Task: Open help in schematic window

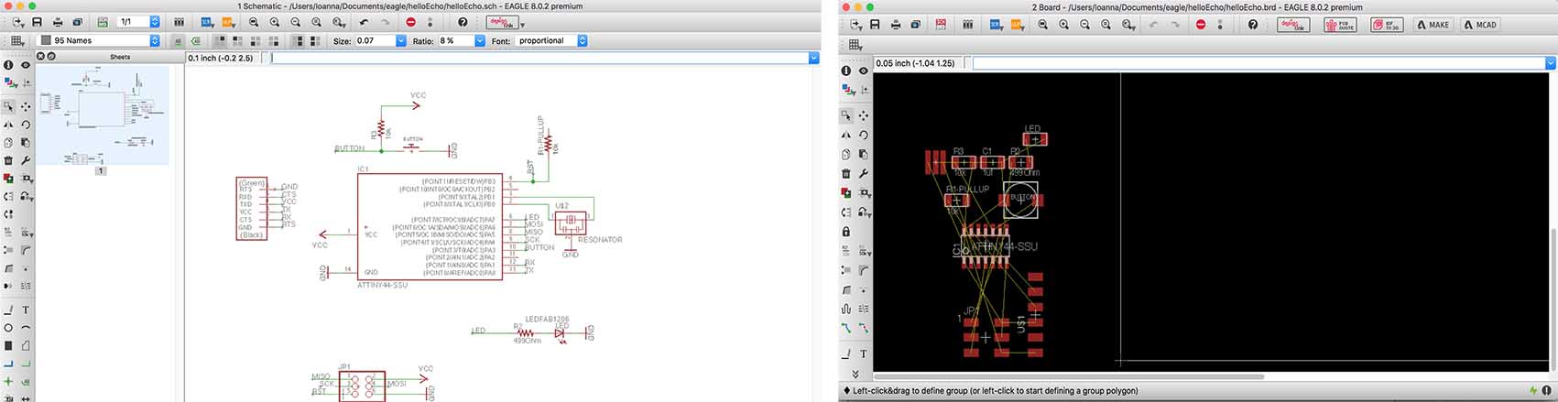Action: point(463,22)
